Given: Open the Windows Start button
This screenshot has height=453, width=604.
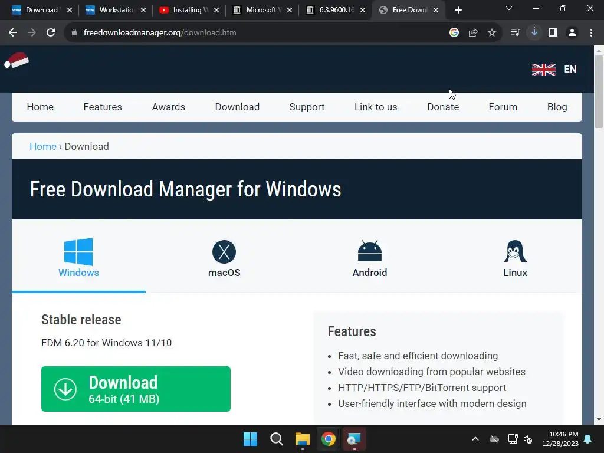Looking at the screenshot, I should [x=250, y=439].
